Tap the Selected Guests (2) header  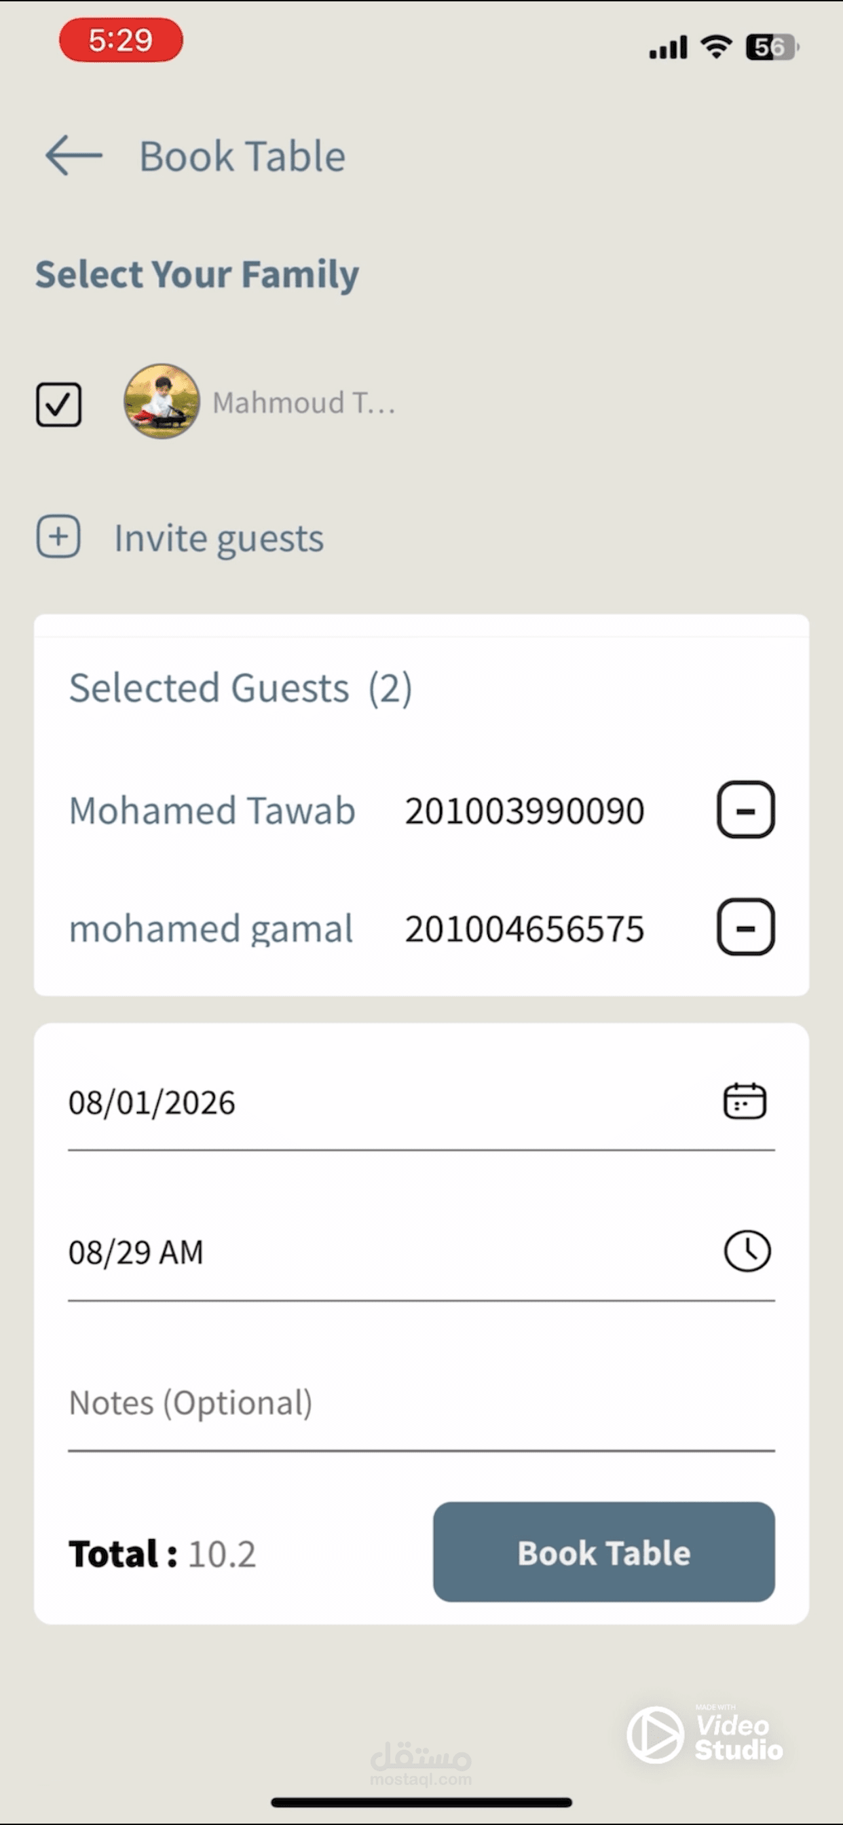pyautogui.click(x=240, y=688)
